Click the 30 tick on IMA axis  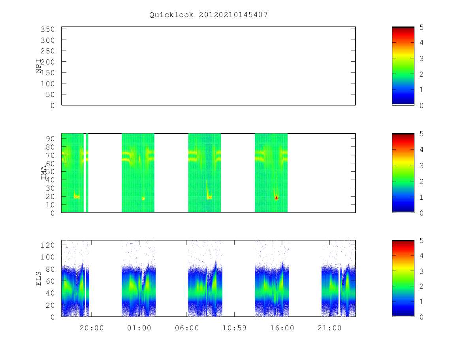49,188
